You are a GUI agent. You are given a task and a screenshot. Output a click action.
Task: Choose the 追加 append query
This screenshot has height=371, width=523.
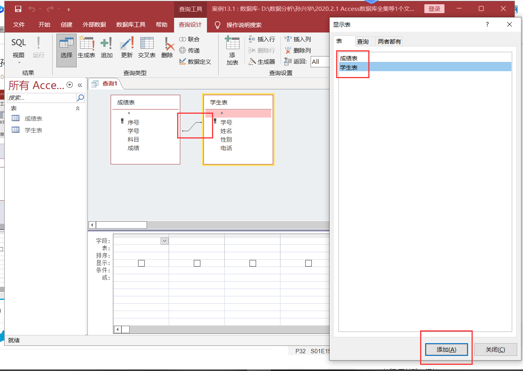click(106, 47)
